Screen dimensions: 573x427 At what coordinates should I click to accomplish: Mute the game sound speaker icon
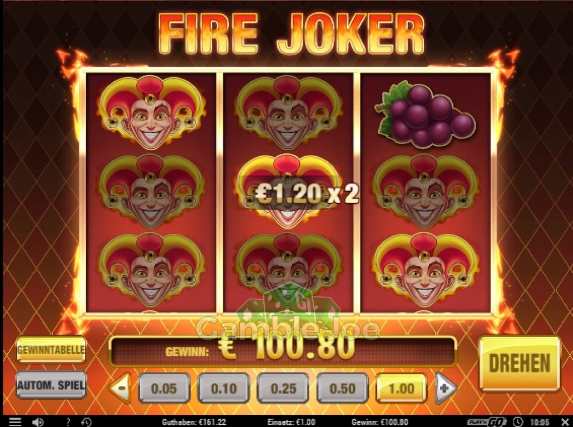pos(38,422)
